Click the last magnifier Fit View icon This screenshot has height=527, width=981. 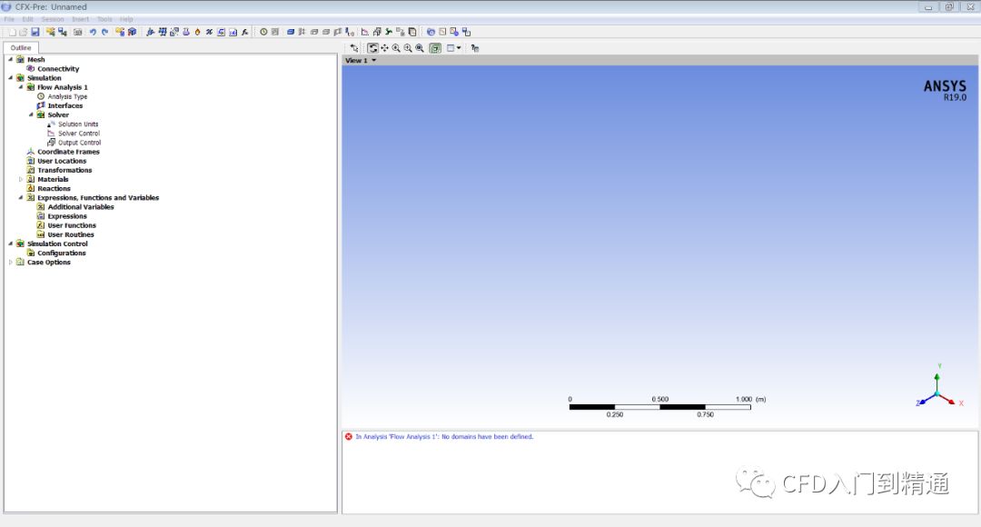click(x=420, y=48)
